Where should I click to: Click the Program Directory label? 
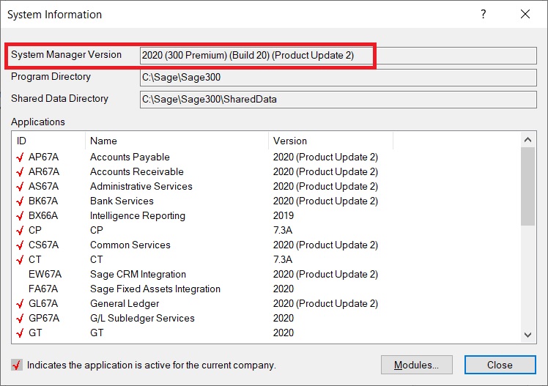(x=51, y=77)
